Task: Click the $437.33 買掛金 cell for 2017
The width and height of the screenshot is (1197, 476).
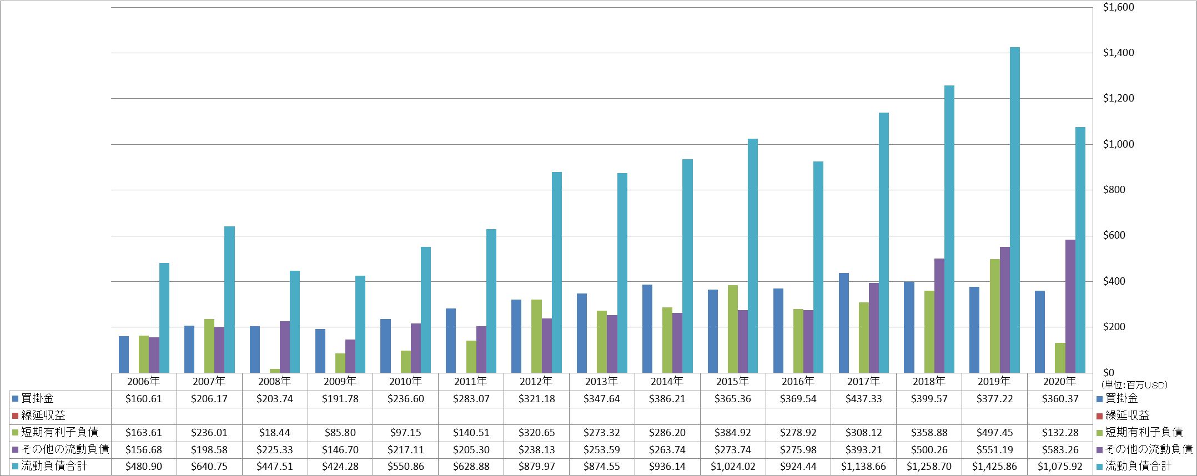Action: pyautogui.click(x=864, y=399)
